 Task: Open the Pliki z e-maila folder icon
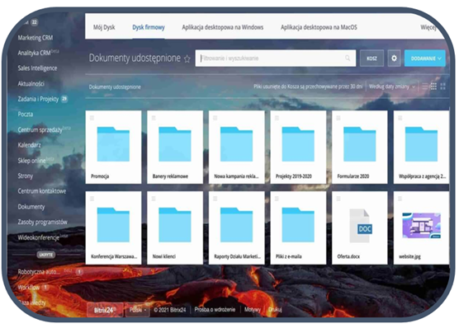point(298,225)
